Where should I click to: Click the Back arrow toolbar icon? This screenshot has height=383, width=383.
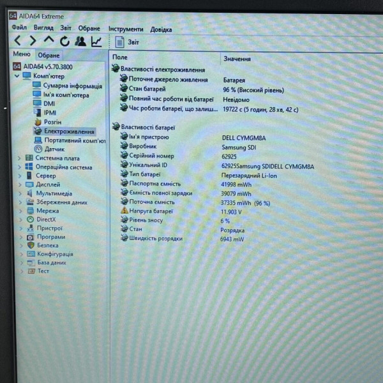click(18, 40)
